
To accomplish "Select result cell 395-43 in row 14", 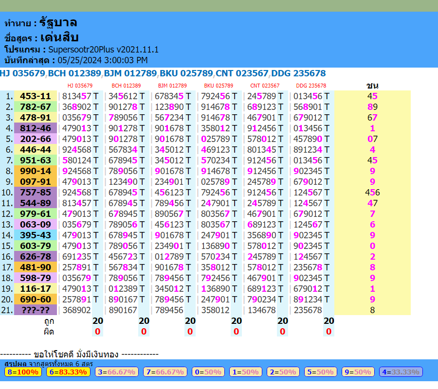I will tap(36, 235).
